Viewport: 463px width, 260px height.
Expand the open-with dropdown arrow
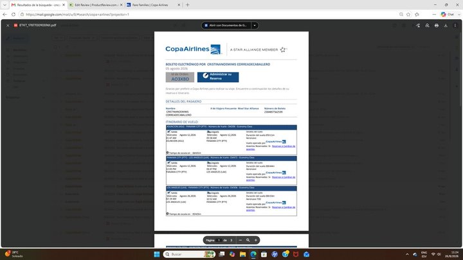click(x=255, y=25)
